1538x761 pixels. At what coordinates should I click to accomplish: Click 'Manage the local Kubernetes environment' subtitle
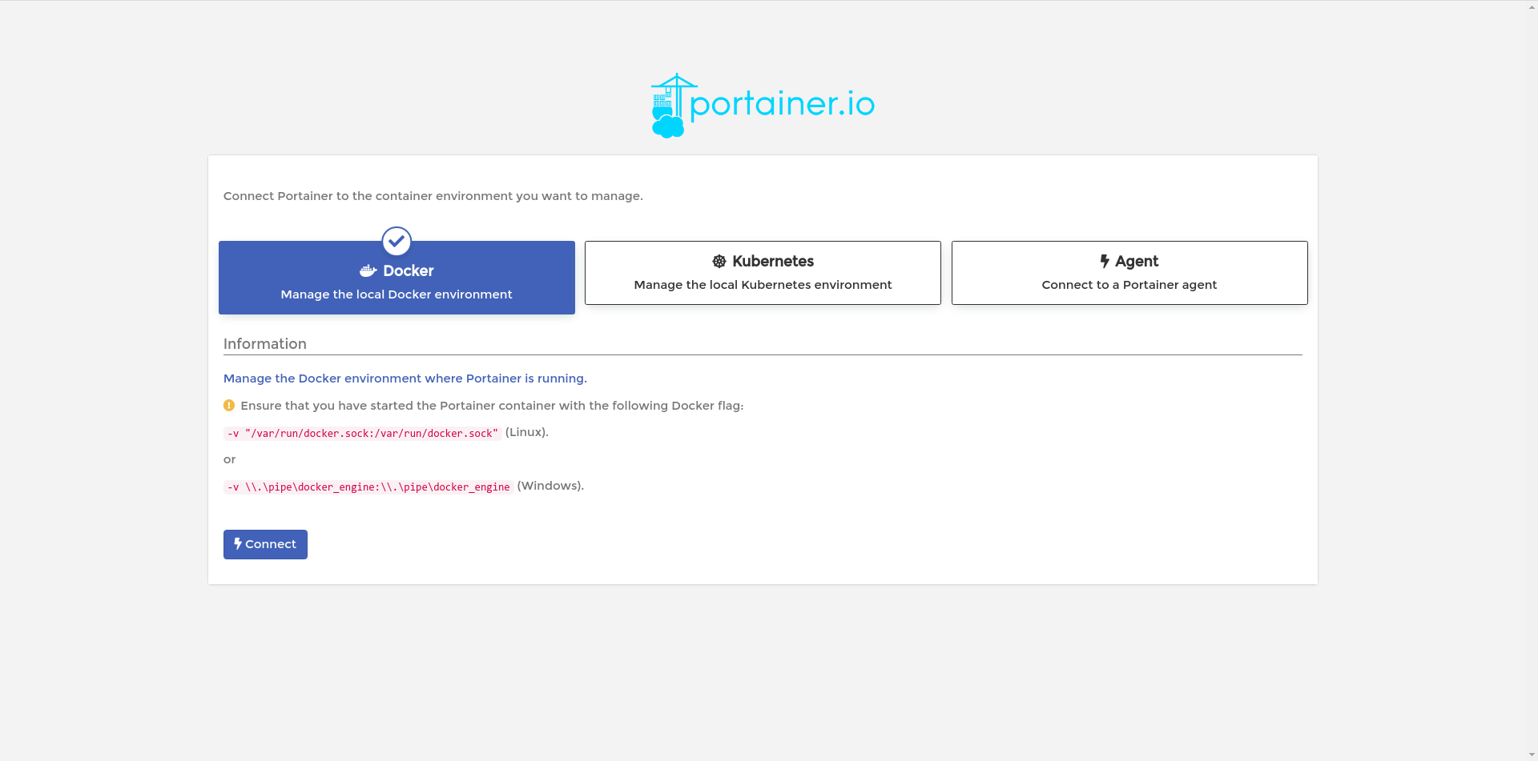tap(763, 285)
